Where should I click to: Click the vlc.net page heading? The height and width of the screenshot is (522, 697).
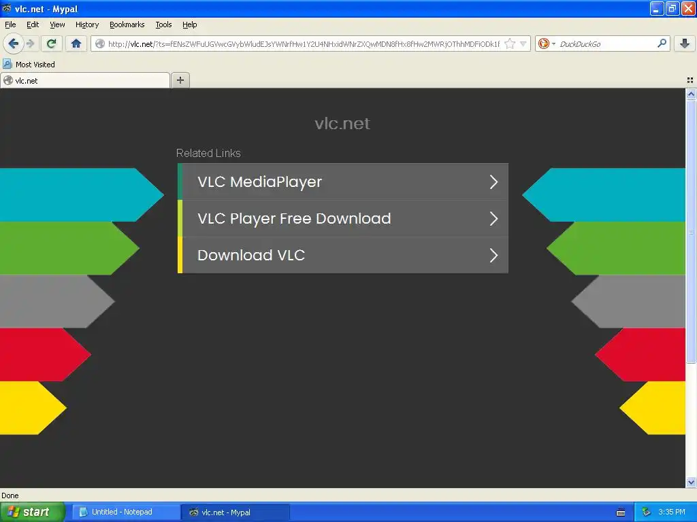(x=342, y=124)
